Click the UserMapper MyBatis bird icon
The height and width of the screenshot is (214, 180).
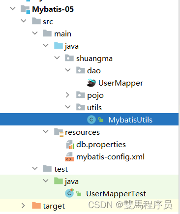pos(91,83)
